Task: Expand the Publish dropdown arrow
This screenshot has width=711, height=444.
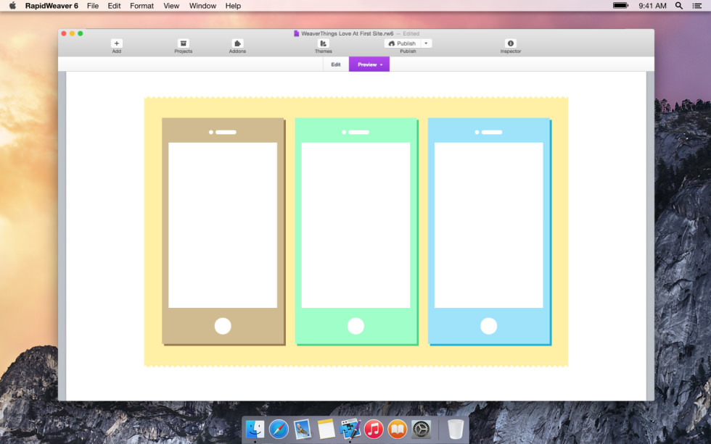Action: tap(427, 43)
